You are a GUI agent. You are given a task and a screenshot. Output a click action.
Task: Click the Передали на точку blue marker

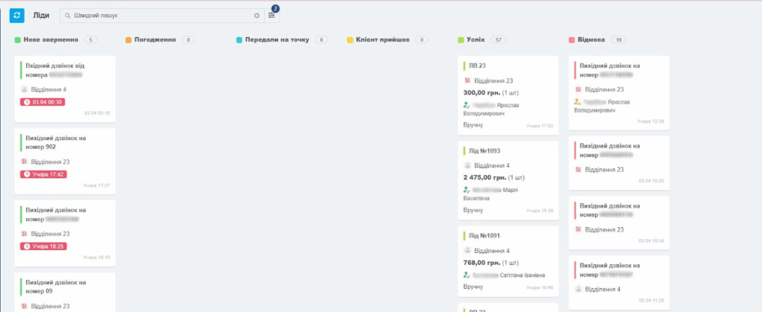tap(239, 39)
